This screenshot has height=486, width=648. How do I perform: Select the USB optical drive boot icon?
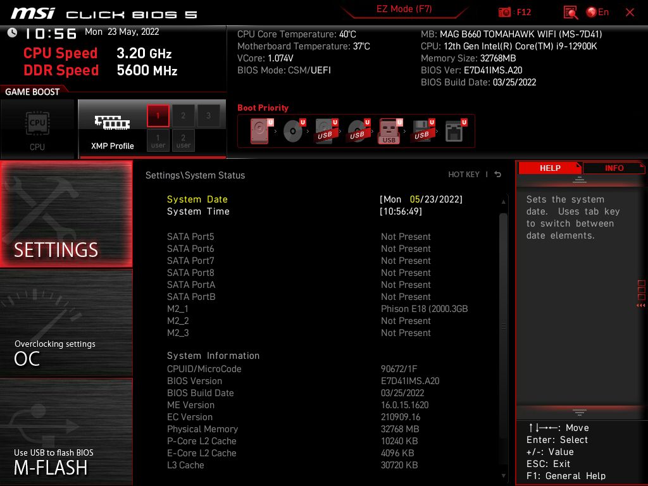(358, 130)
